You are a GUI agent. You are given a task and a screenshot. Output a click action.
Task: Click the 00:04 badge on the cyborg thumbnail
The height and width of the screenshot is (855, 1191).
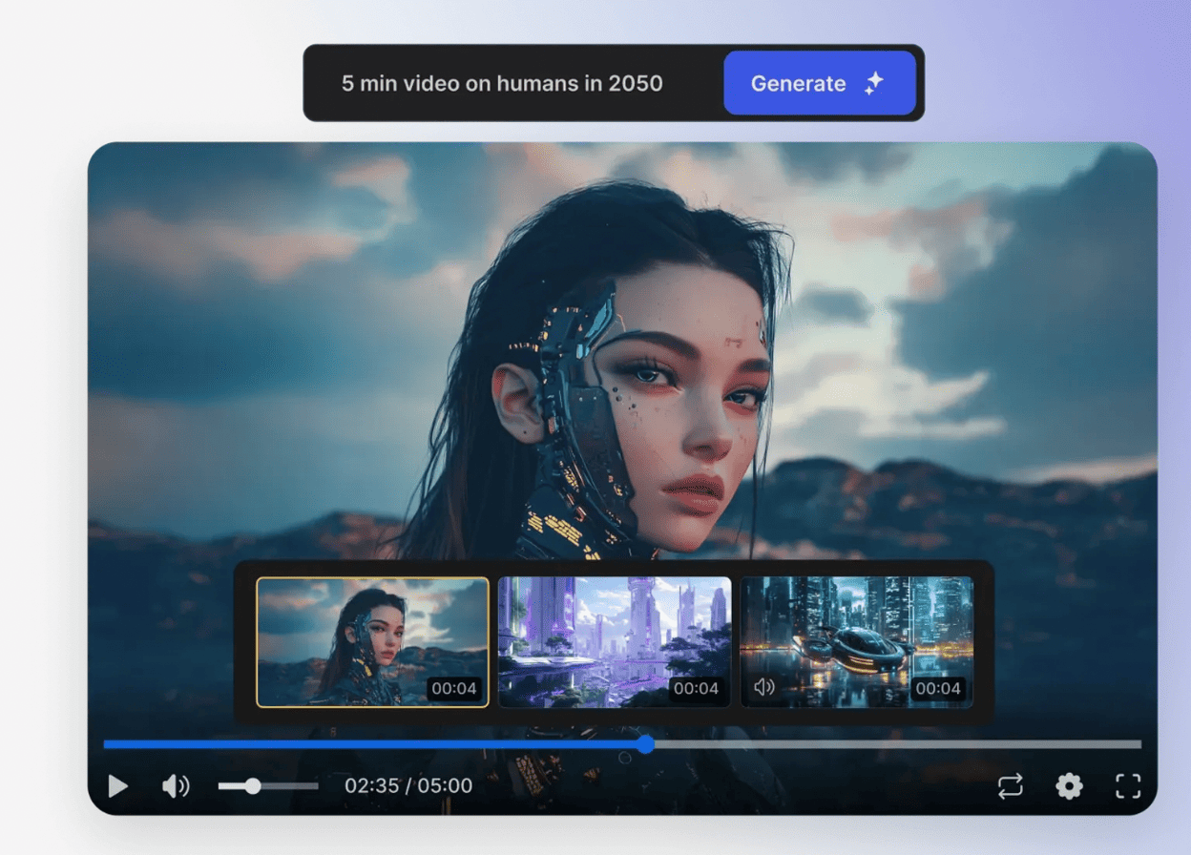click(454, 688)
